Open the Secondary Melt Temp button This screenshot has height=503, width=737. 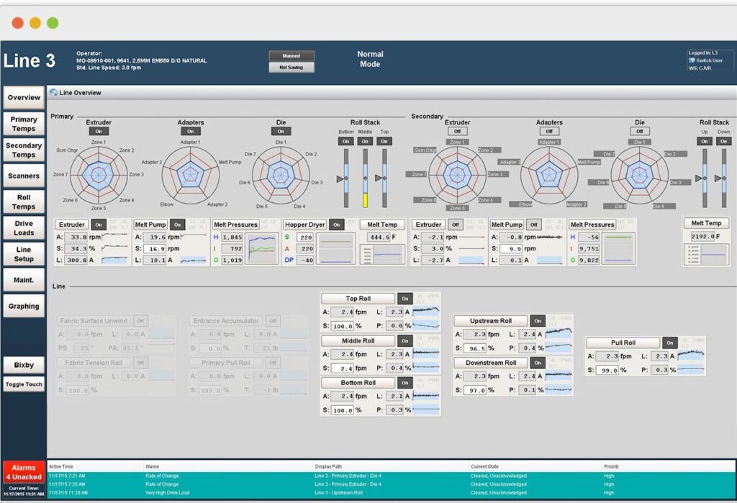(706, 223)
